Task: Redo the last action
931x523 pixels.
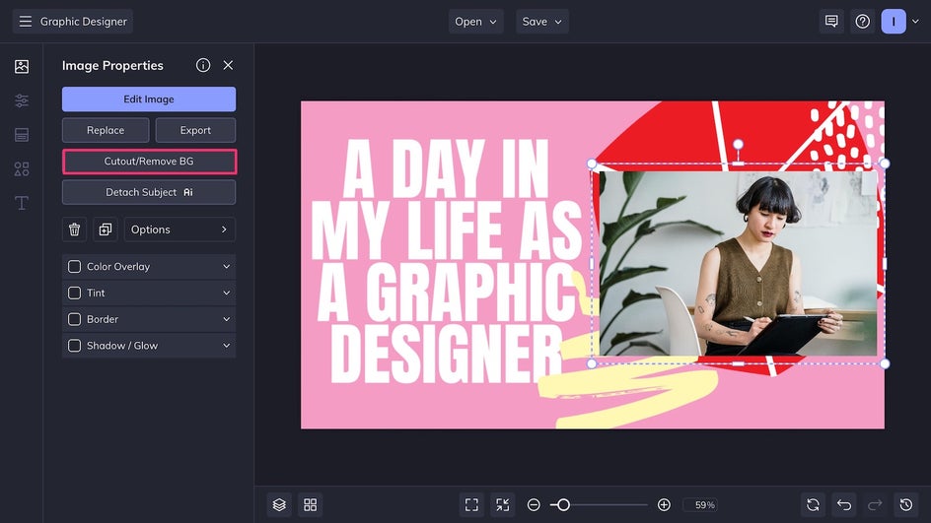Action: (875, 504)
